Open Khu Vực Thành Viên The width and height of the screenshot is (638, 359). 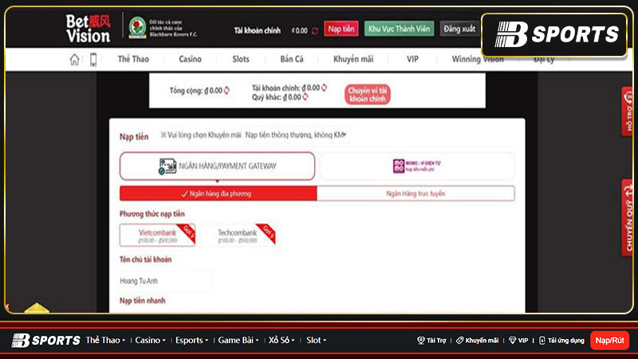point(400,29)
